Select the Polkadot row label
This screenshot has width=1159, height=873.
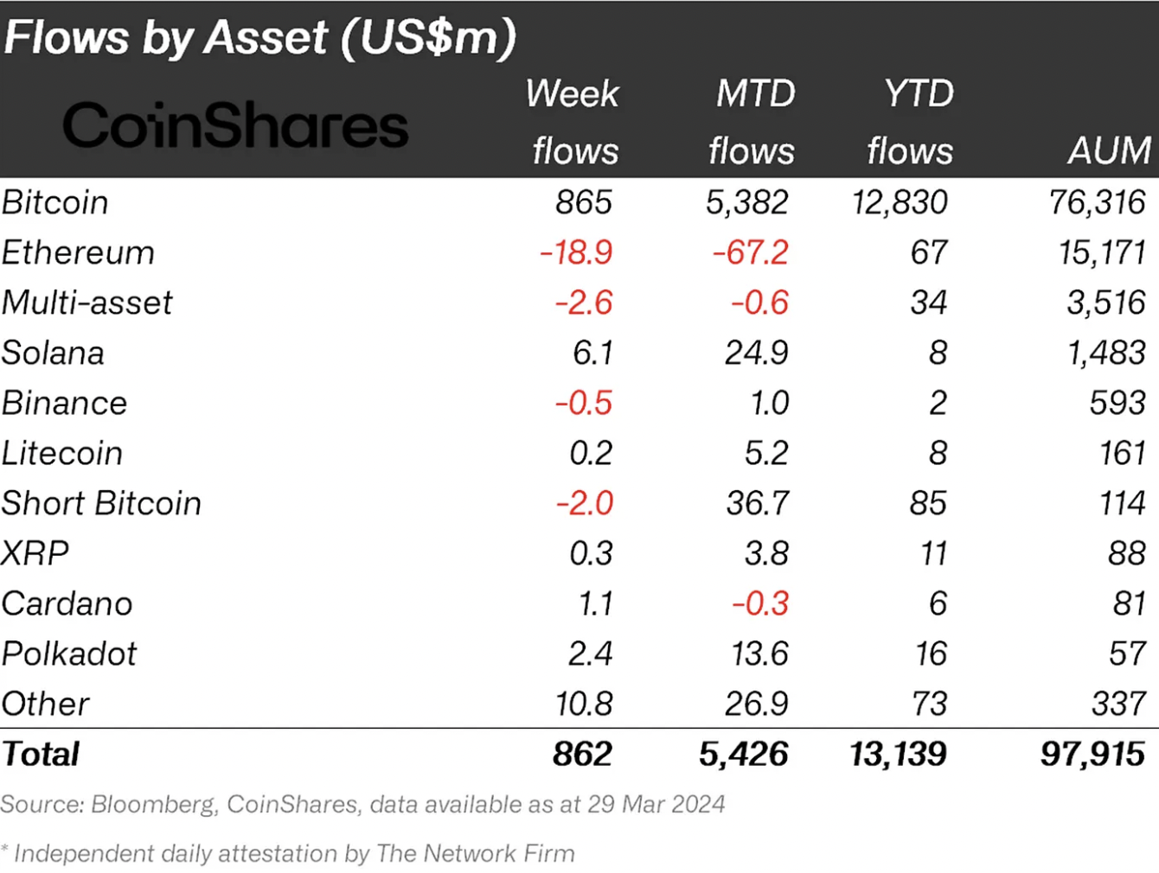point(69,653)
